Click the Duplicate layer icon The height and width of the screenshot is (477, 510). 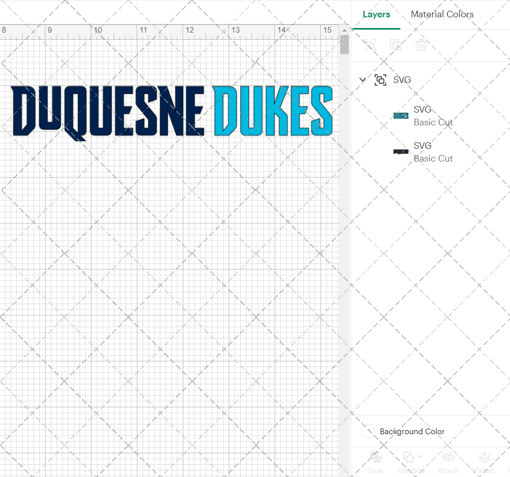coord(396,45)
